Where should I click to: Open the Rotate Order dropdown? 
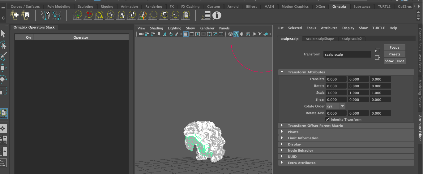pyautogui.click(x=335, y=106)
